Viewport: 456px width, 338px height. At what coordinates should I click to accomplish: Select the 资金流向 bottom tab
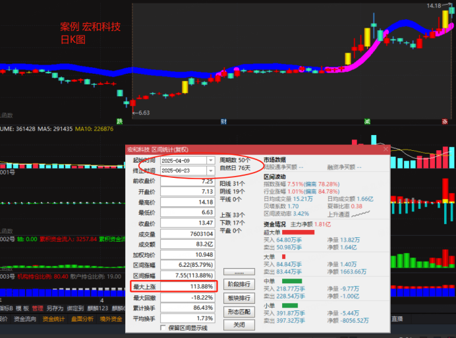tap(24, 319)
